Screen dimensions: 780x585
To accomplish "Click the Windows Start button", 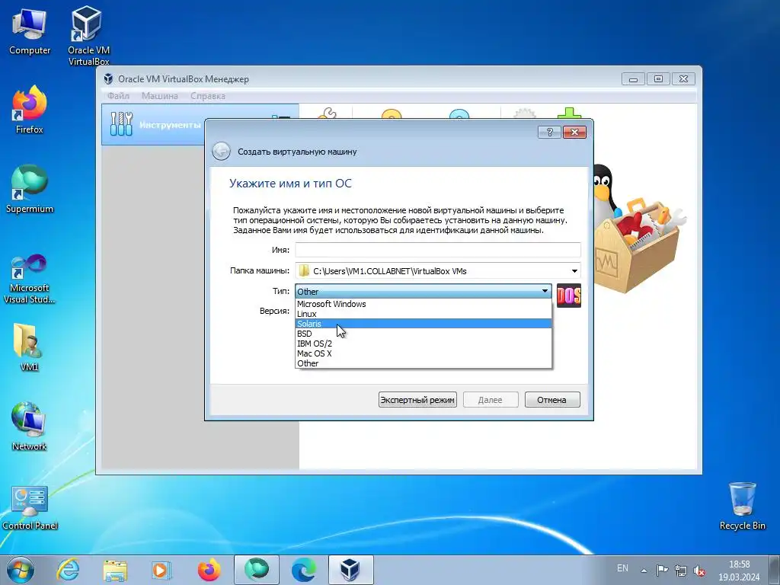I will click(21, 570).
